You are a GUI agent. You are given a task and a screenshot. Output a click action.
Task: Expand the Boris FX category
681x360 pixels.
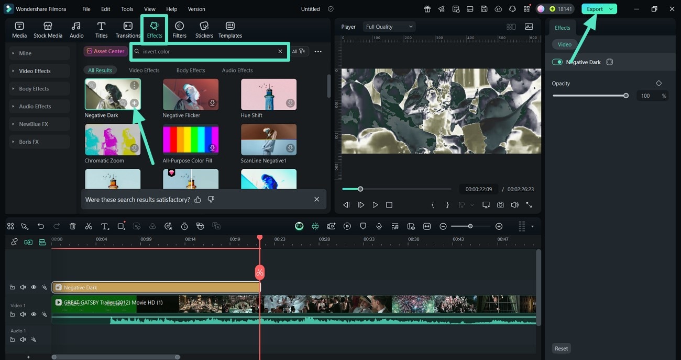click(40, 142)
